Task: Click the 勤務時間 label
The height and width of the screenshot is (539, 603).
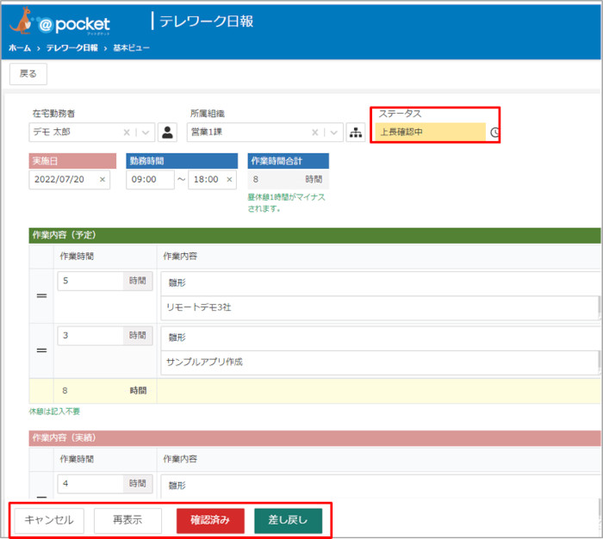Action: tap(182, 161)
